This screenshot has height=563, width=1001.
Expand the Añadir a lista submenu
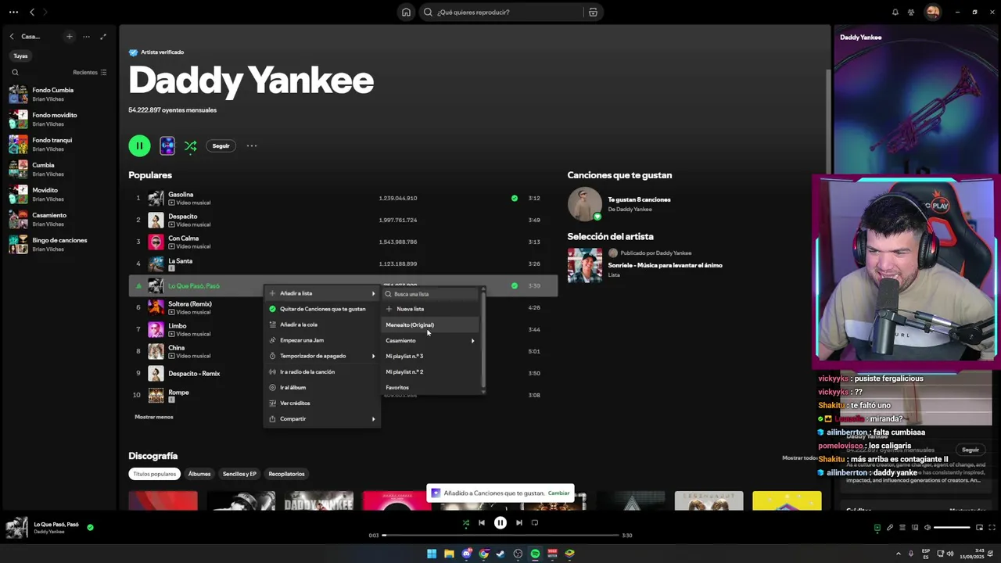[x=322, y=293]
